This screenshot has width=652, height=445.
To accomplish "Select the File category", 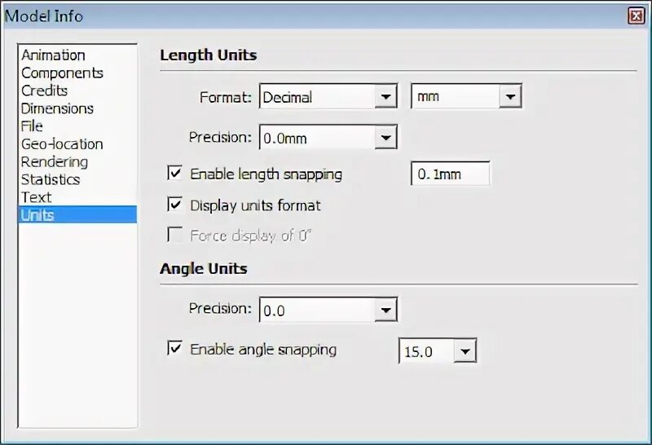I will pos(32,126).
